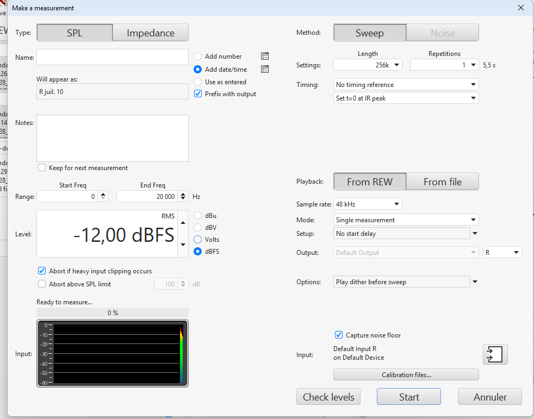Expand the Setup No start delay arrow
The width and height of the screenshot is (534, 419).
click(475, 234)
